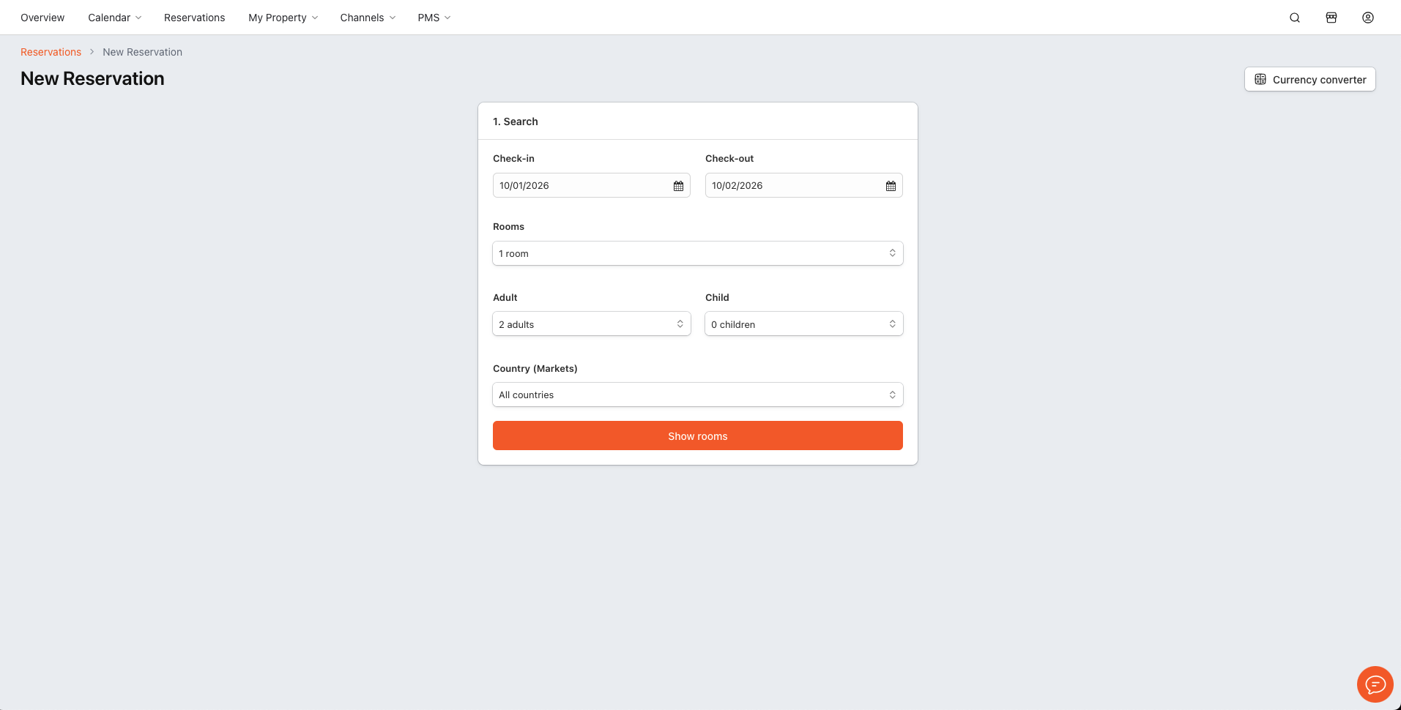Viewport: 1401px width, 710px height.
Task: Open the marketplace store icon
Action: pyautogui.click(x=1331, y=18)
